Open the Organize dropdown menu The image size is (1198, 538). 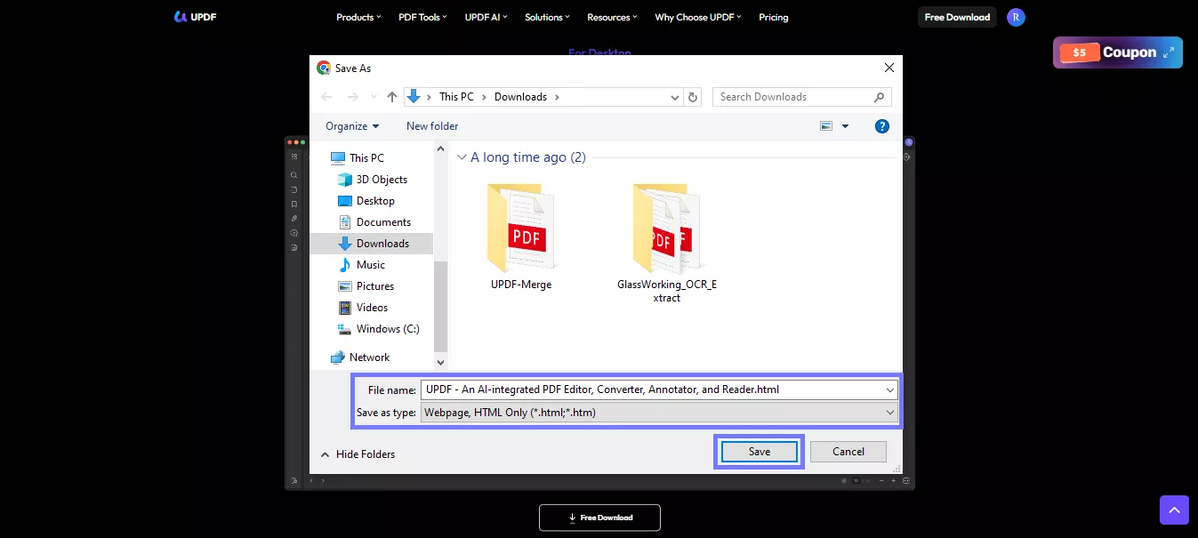350,125
